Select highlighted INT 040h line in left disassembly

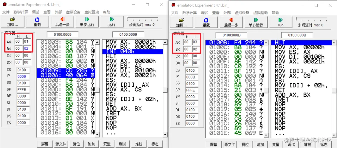click(132, 52)
